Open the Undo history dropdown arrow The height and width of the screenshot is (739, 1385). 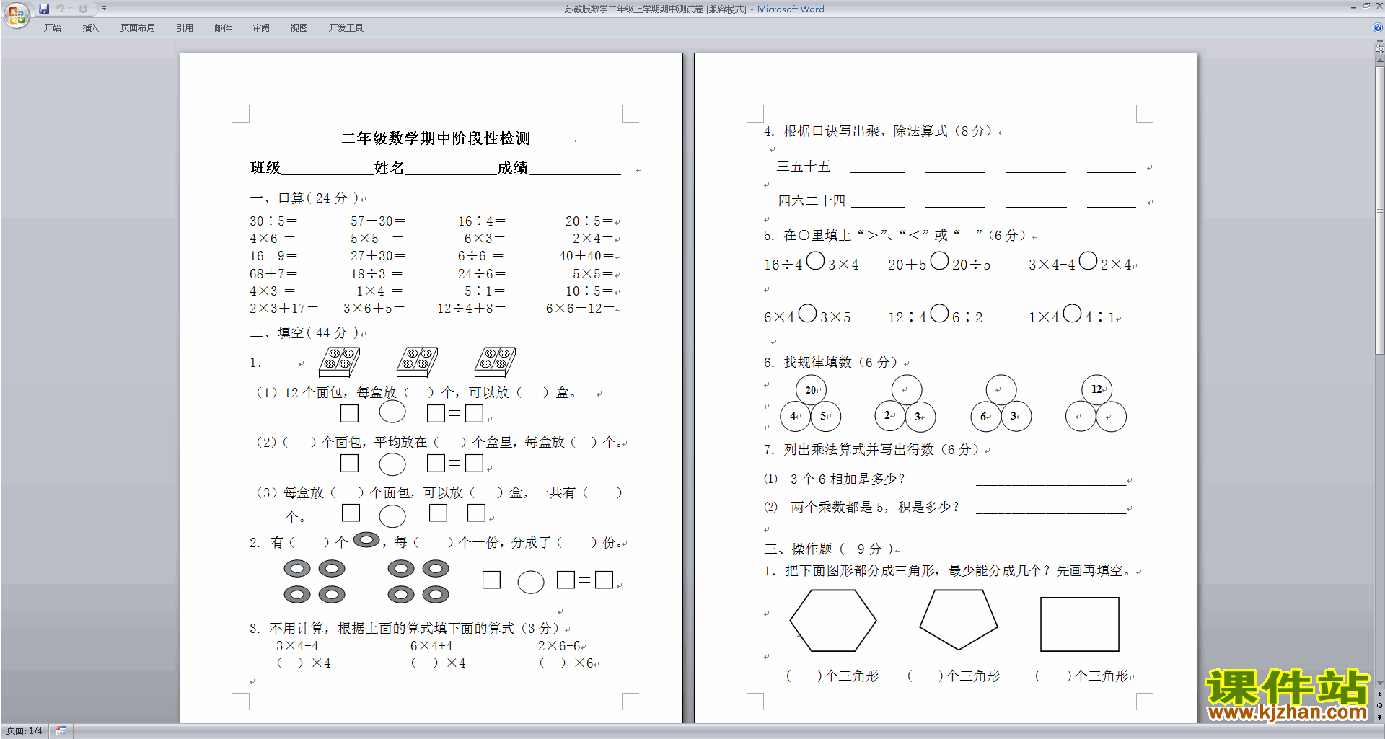70,9
